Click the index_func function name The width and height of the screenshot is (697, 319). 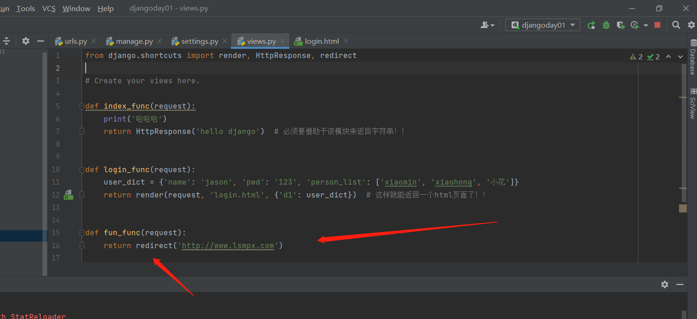(x=127, y=106)
